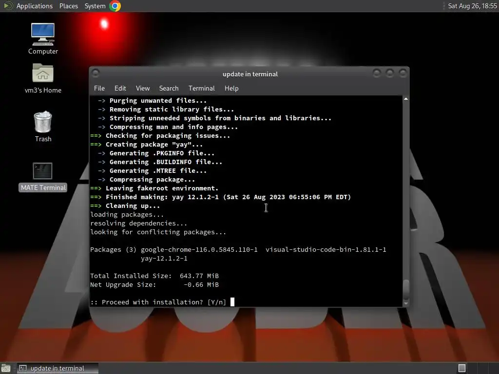Click the 'looking for conflicting packages...' line

click(158, 232)
